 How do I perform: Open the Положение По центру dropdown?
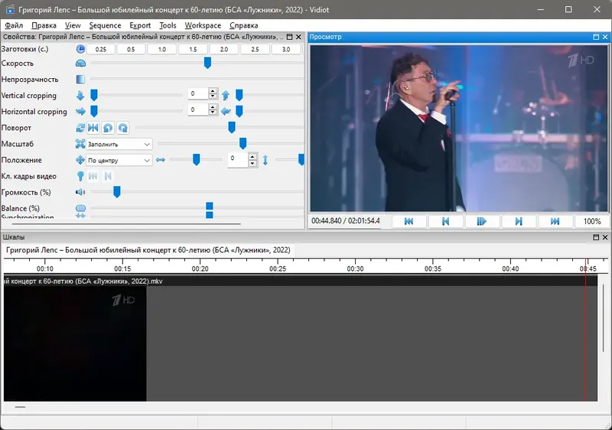[119, 160]
